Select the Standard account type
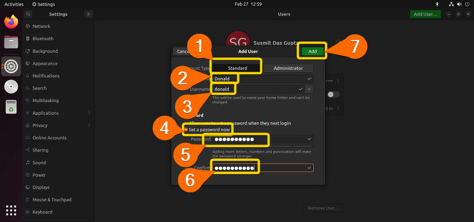The image size is (474, 222). coord(237,68)
